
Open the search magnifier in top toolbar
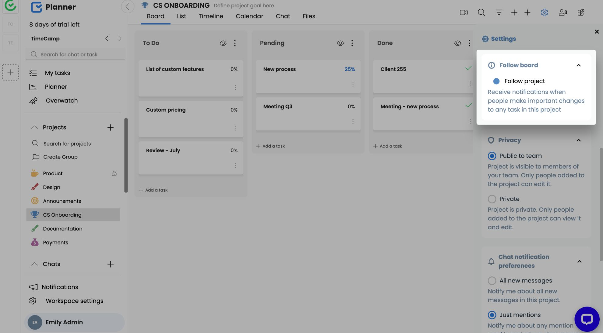(481, 12)
